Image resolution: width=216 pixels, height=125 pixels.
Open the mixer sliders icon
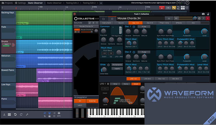(x=187, y=8)
